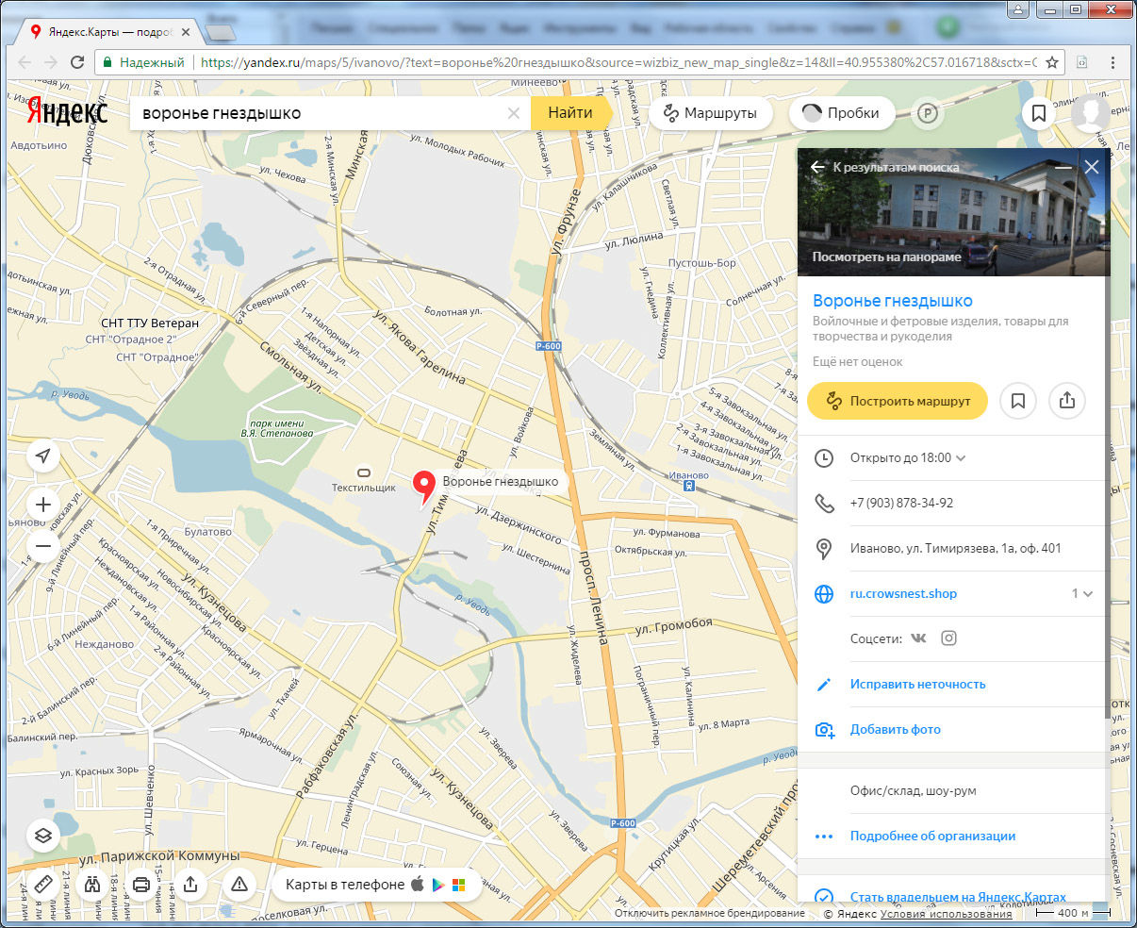Click the Исправить неточность link
This screenshot has height=928, width=1137.
pyautogui.click(x=917, y=685)
